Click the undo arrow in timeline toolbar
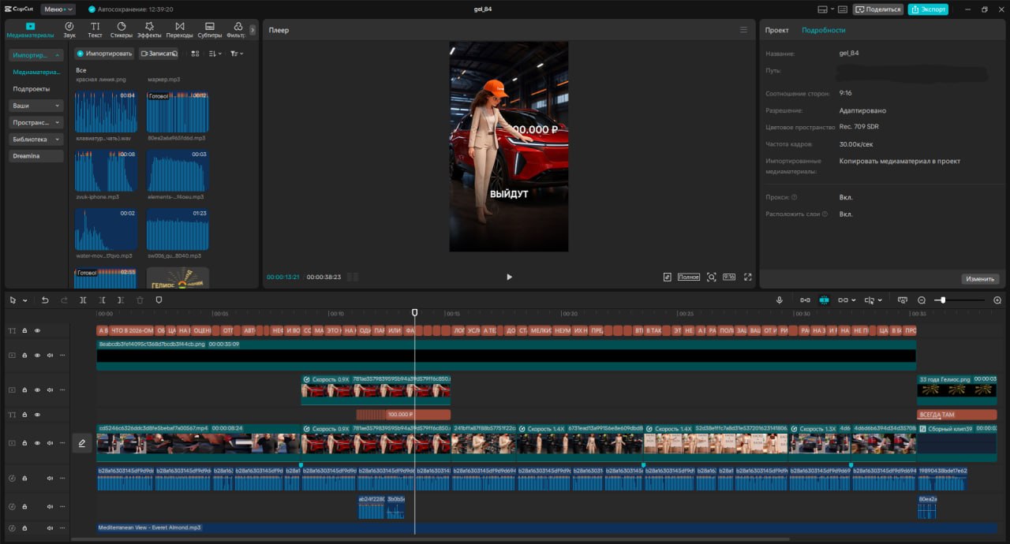This screenshot has height=544, width=1010. click(45, 300)
